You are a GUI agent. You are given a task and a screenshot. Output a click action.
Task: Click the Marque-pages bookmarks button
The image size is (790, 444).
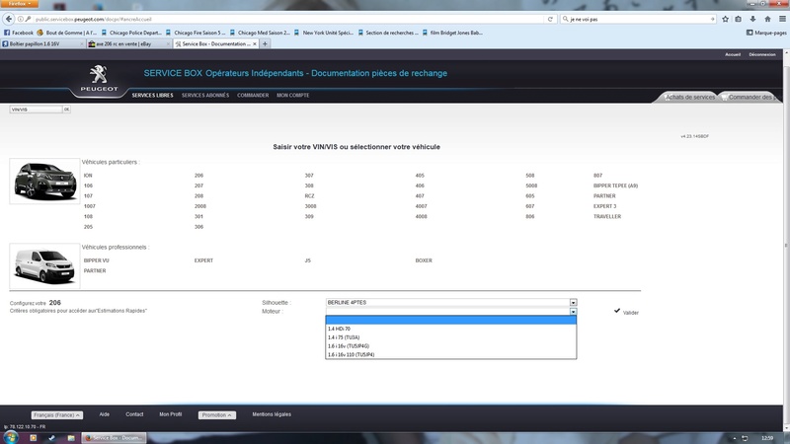[x=766, y=33]
